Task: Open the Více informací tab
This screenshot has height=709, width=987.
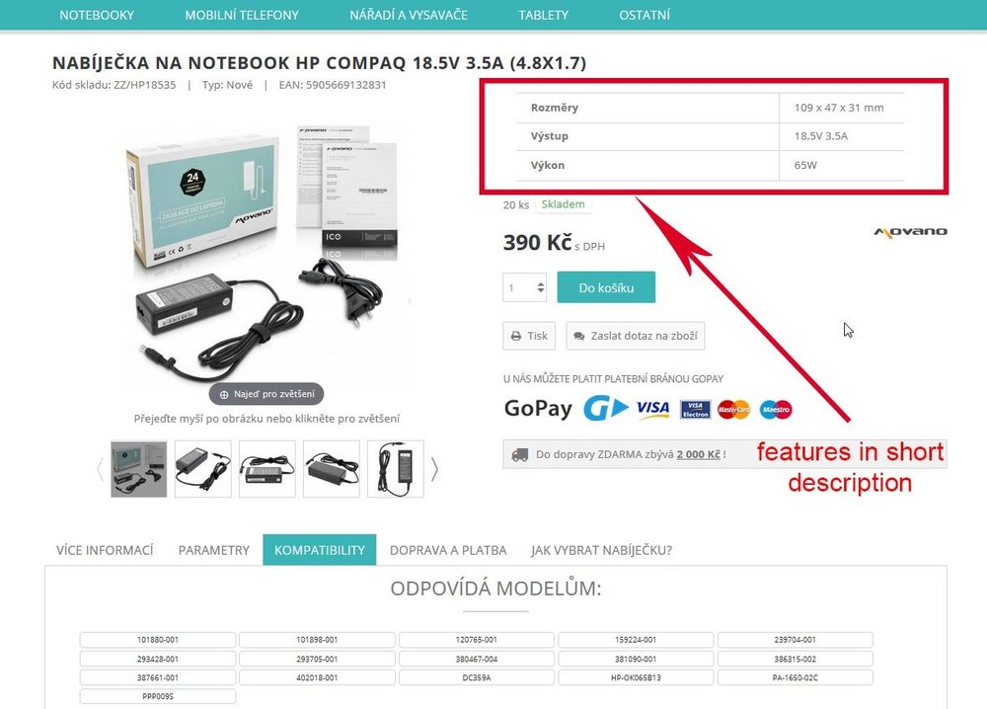Action: [105, 550]
